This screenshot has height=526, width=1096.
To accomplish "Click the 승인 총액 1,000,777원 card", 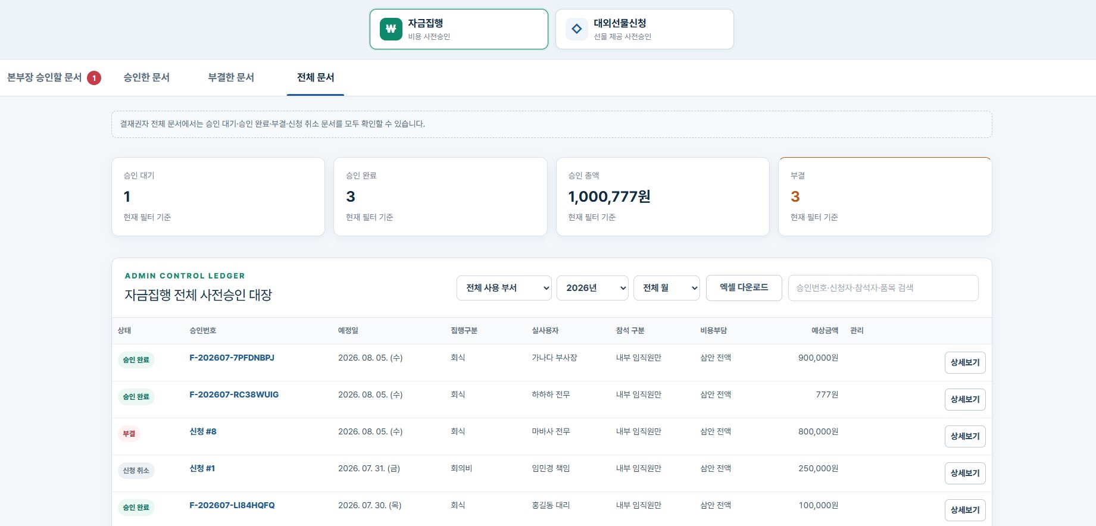I will pos(663,196).
